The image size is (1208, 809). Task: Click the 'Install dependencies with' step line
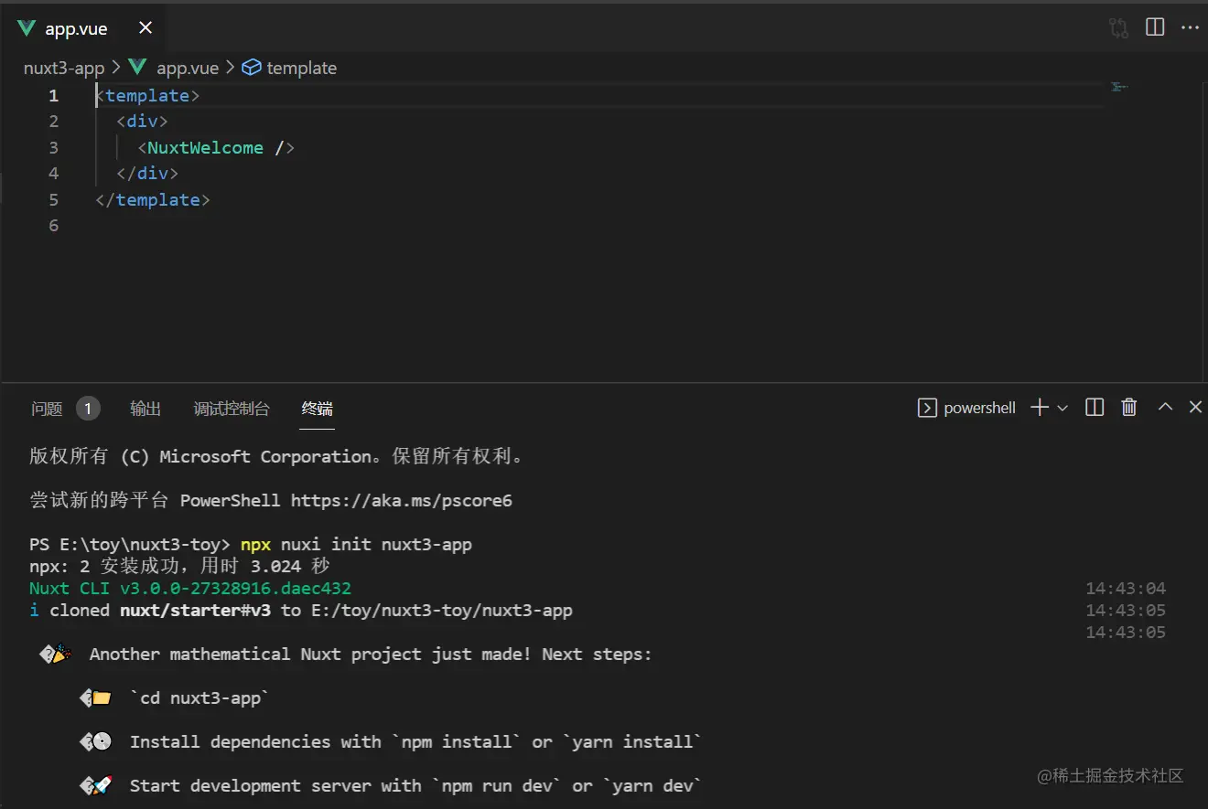pyautogui.click(x=416, y=742)
